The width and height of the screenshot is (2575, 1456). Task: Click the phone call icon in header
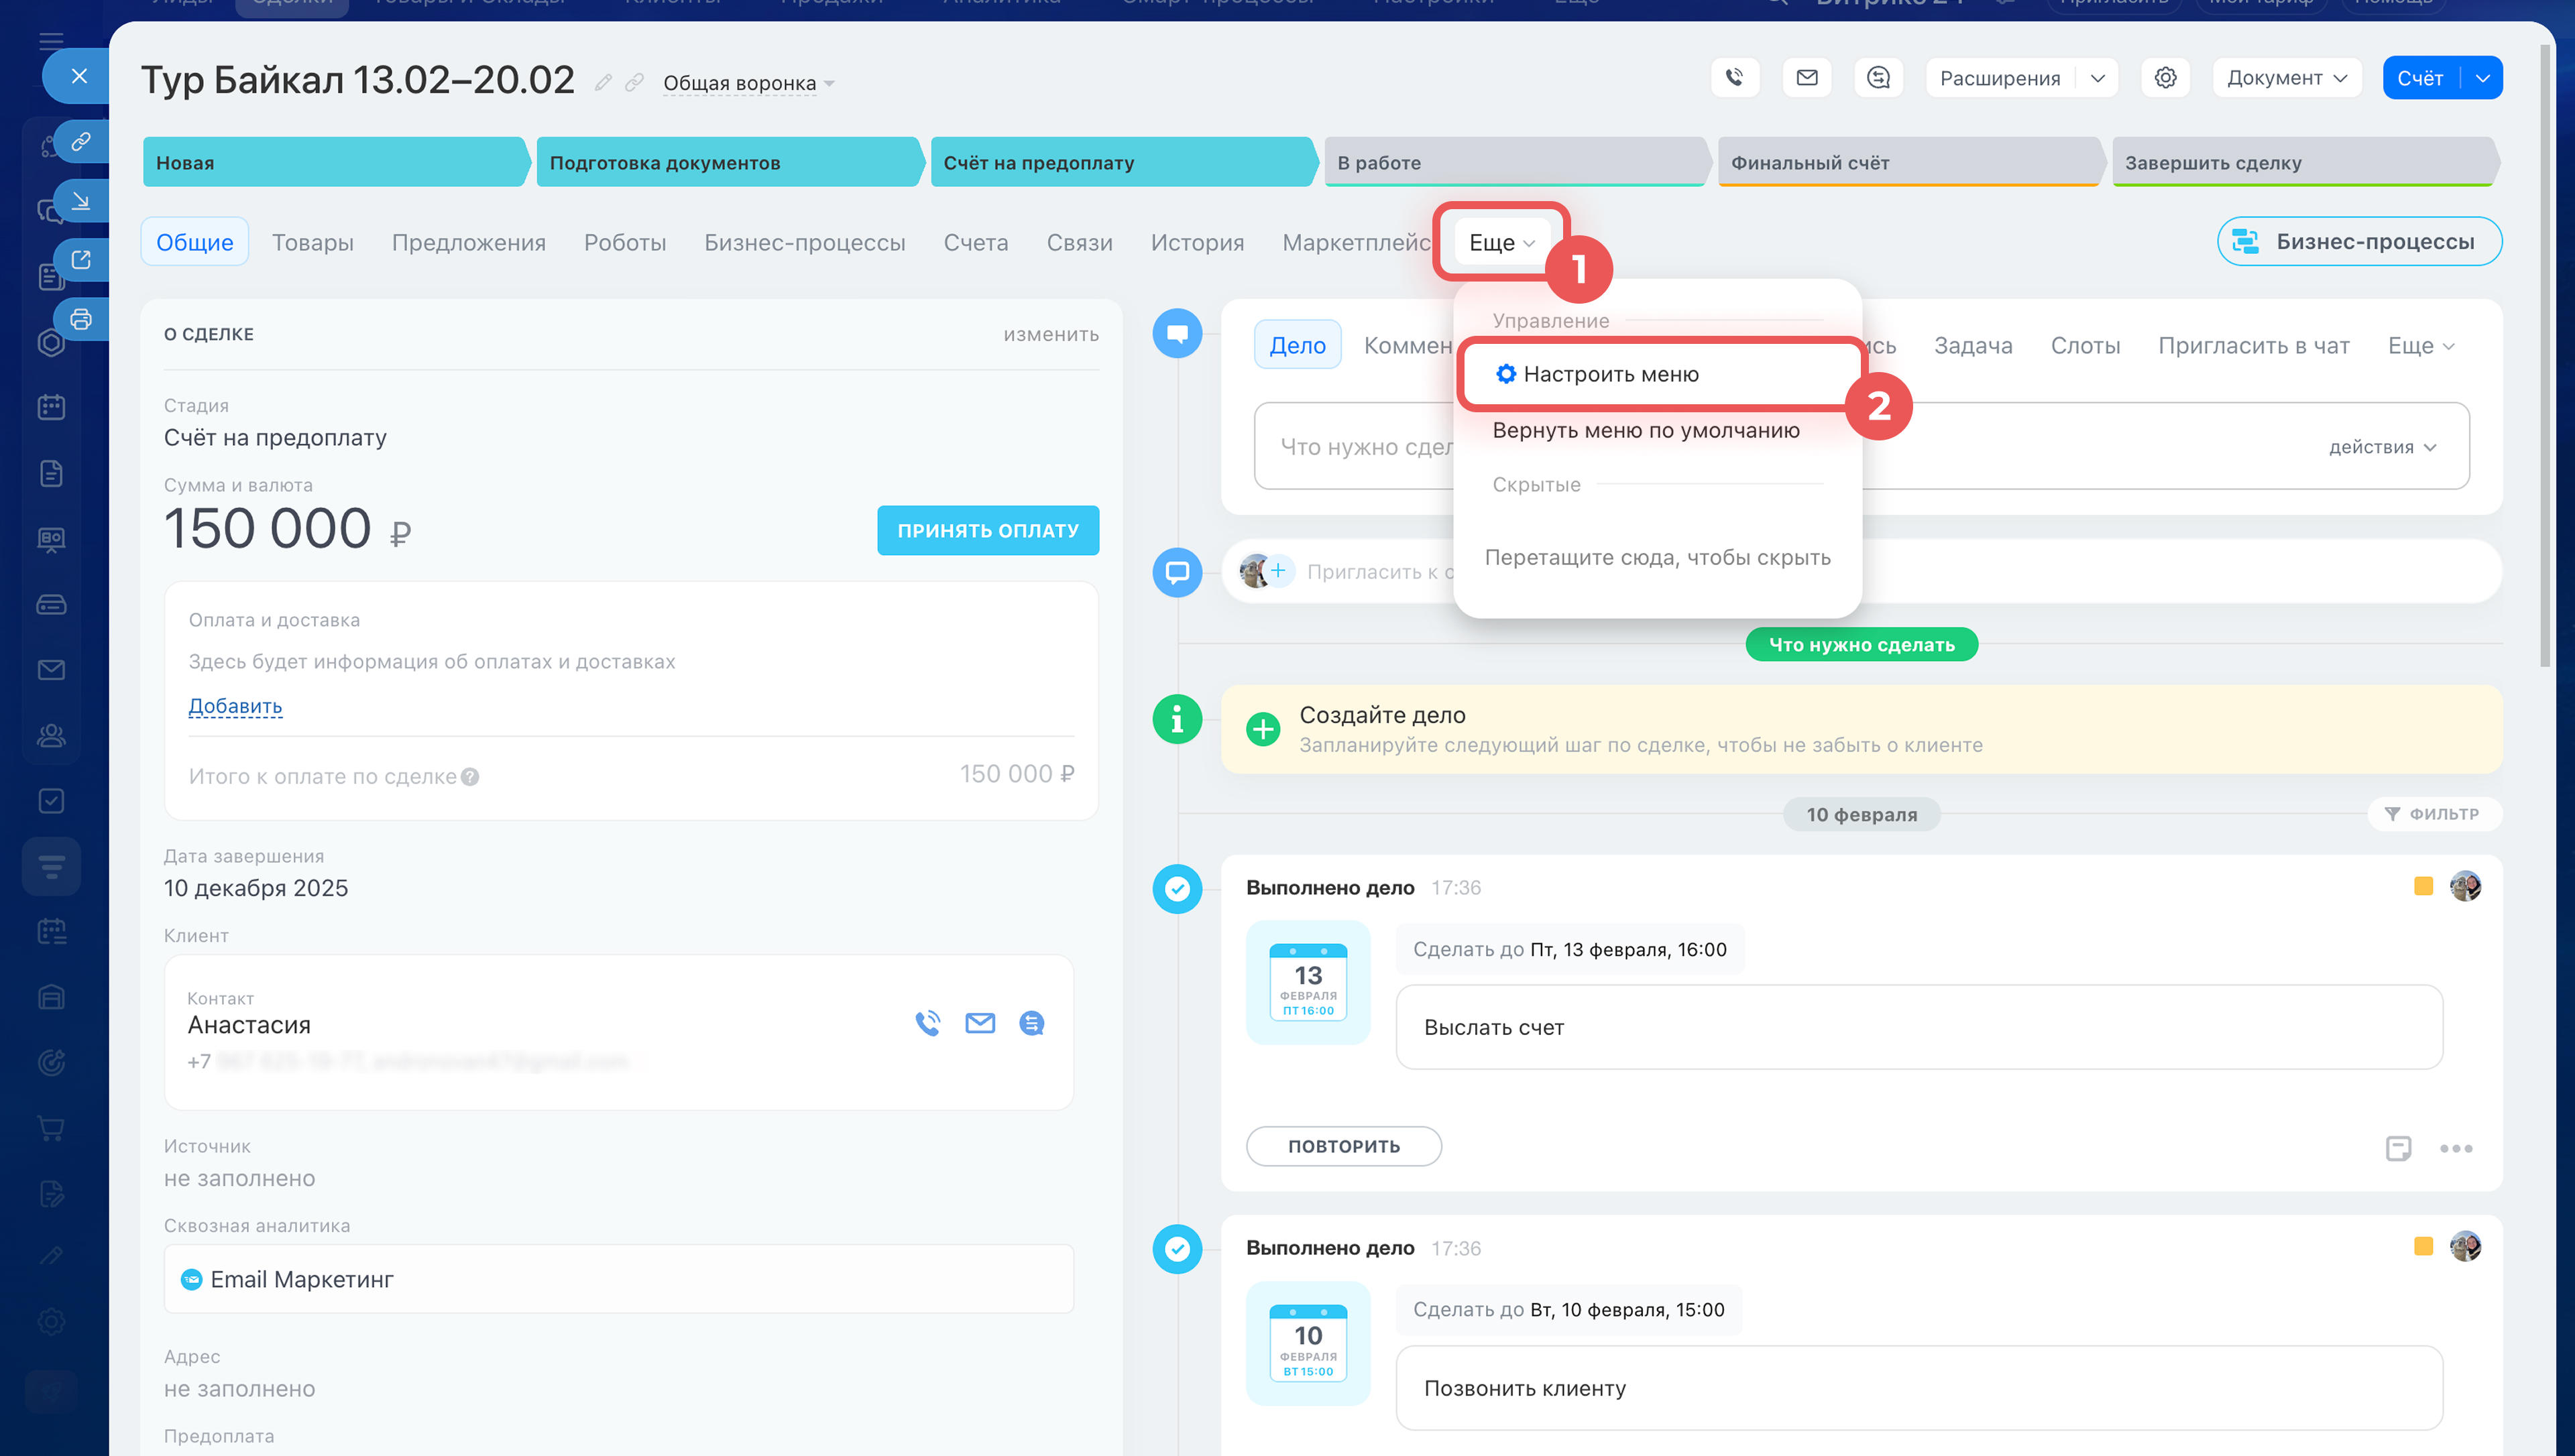pos(1734,77)
